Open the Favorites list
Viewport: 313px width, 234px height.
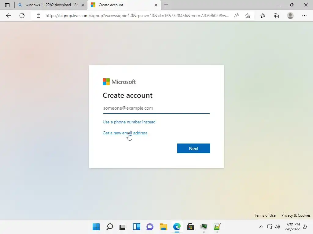(263, 16)
